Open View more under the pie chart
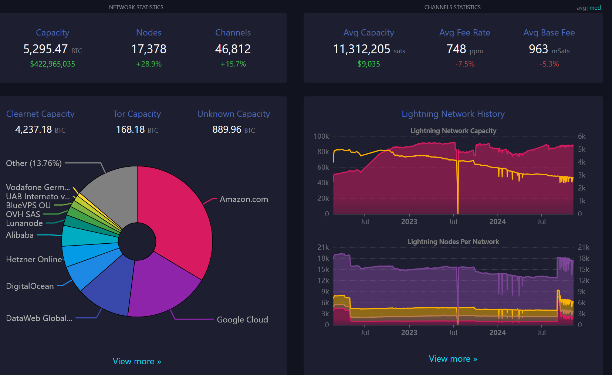Viewport: 612px width, 375px height. (137, 361)
